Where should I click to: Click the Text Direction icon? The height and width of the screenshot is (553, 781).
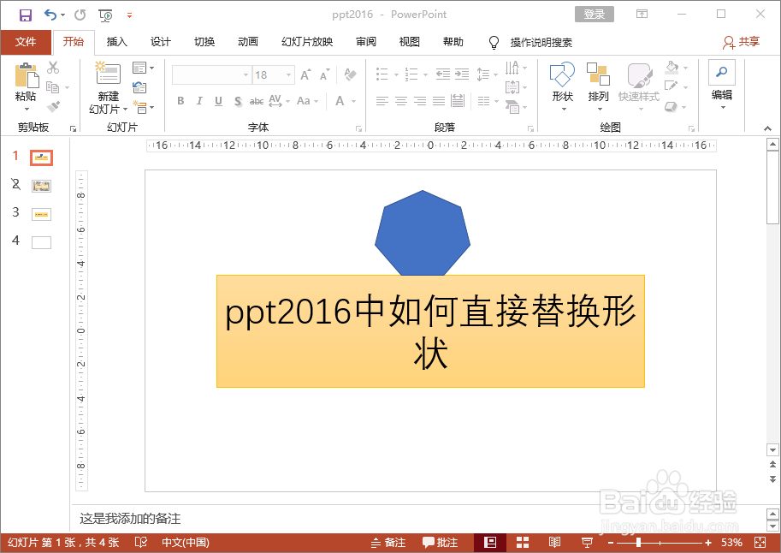(512, 68)
